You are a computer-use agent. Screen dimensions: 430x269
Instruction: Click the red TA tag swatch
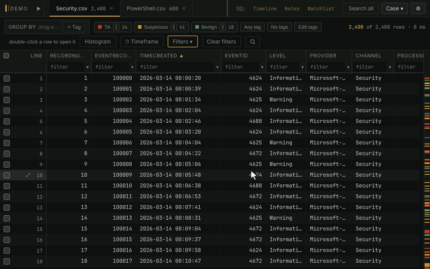click(x=100, y=27)
